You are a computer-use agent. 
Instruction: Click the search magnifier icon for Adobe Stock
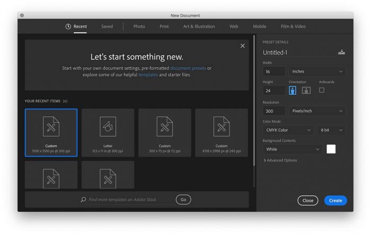83,200
